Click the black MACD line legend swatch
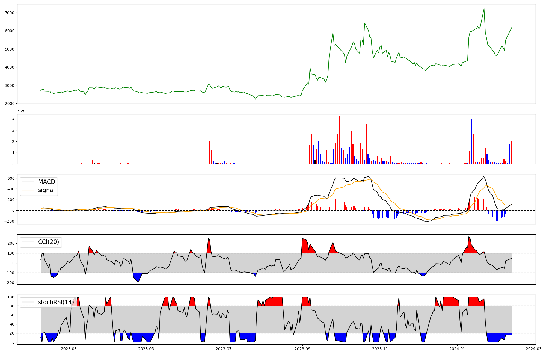The image size is (546, 355). (x=28, y=182)
